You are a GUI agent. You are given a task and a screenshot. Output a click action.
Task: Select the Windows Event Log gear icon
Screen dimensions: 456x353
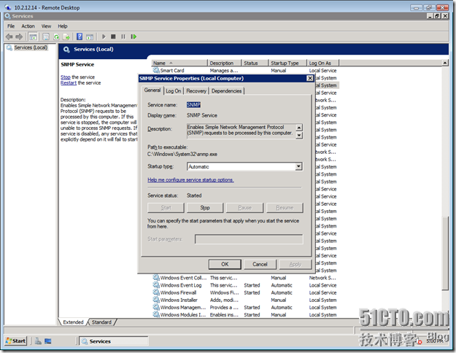point(156,285)
